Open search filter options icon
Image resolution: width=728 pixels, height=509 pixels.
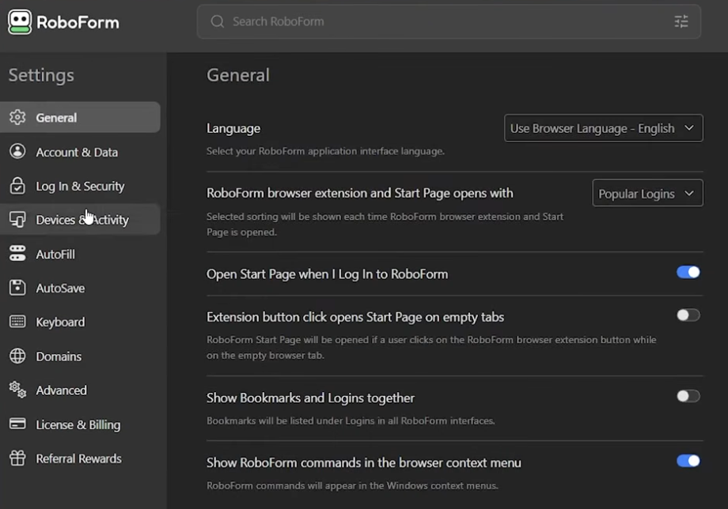pos(681,21)
